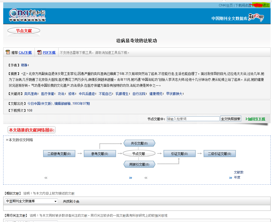
Task: Click the 二级引证文献(0) box
Action: click(220, 154)
